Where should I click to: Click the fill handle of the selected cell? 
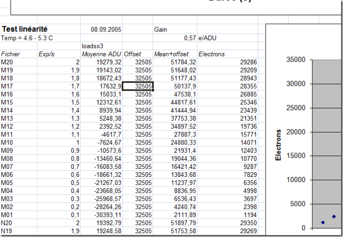click(x=153, y=90)
